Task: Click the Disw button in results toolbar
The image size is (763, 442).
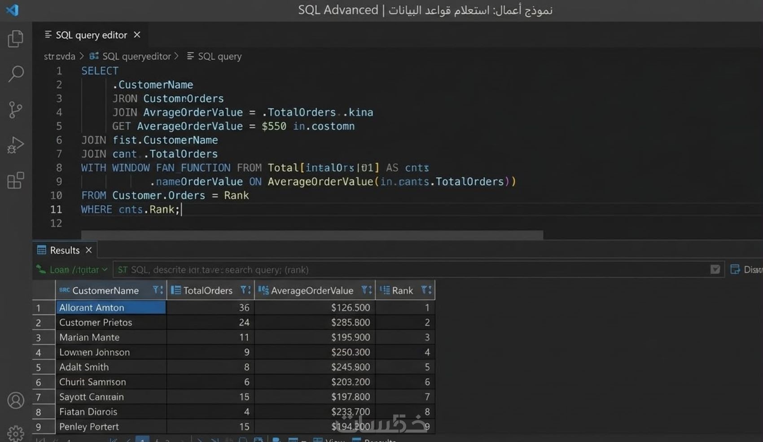Action: (x=746, y=270)
